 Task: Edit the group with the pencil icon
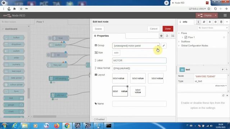coord(164,46)
